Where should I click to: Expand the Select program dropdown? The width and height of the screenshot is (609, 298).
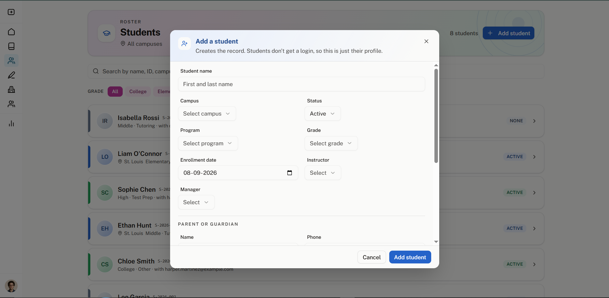pos(208,143)
